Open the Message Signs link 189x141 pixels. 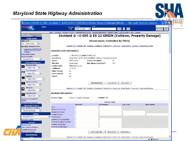(31, 65)
